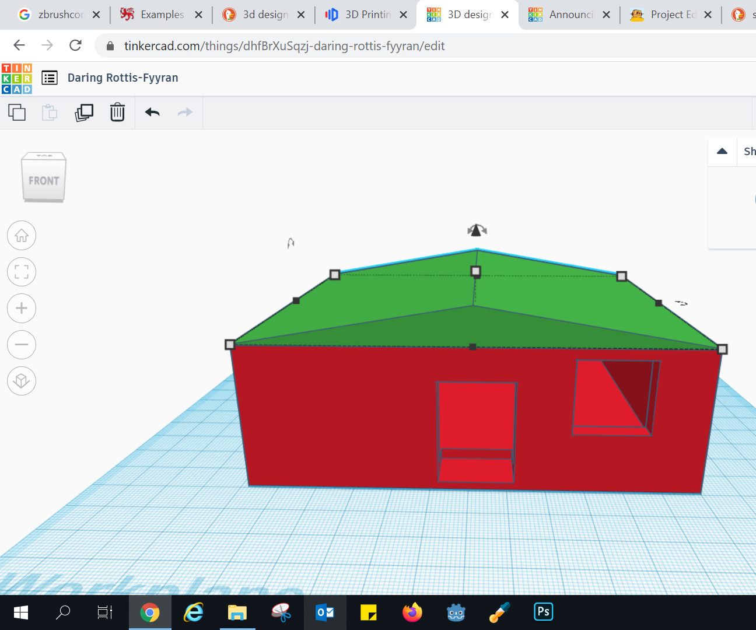Rename the design Daring Rottis-Fyyran
This screenshot has width=756, height=630.
tap(123, 77)
